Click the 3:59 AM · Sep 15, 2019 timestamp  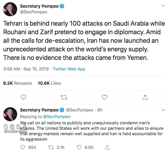(x=26, y=69)
